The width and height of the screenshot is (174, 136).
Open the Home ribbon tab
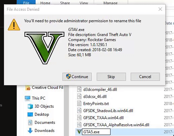(x=45, y=3)
